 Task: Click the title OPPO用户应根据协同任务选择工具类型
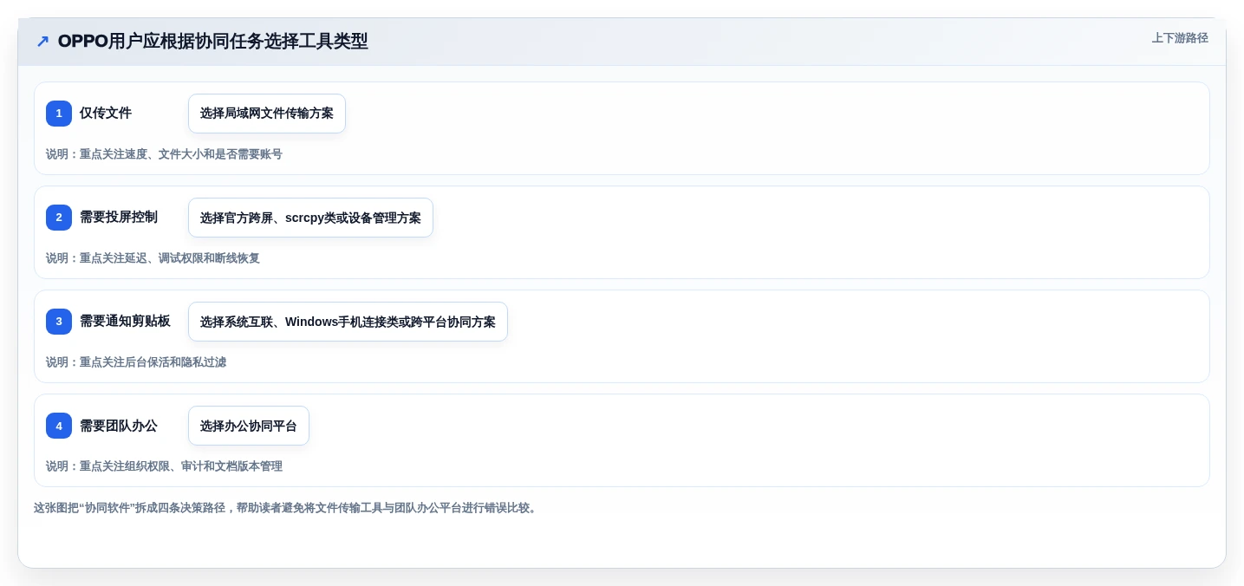point(212,42)
